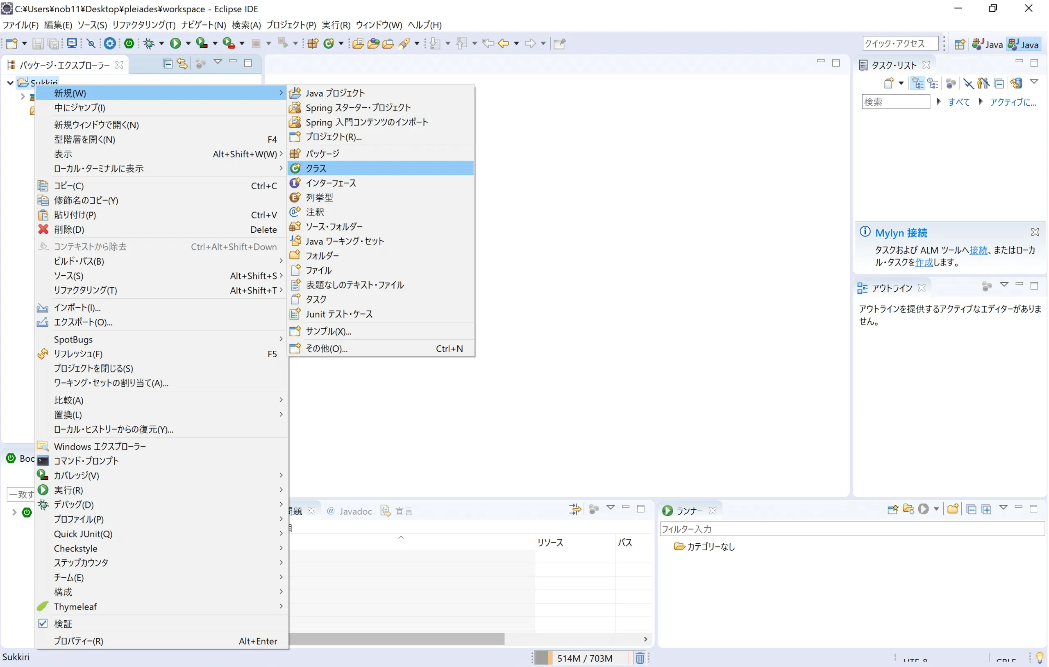Screen dimensions: 1049x667
Task: Choose リフレッシュ(F) in context menu
Action: tap(161, 354)
